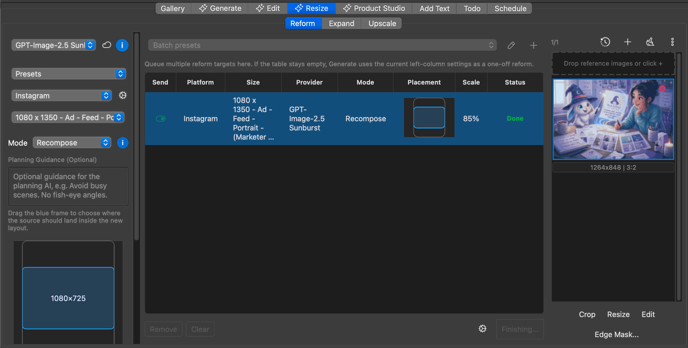
Task: Click the Edge Mask... button
Action: click(617, 334)
